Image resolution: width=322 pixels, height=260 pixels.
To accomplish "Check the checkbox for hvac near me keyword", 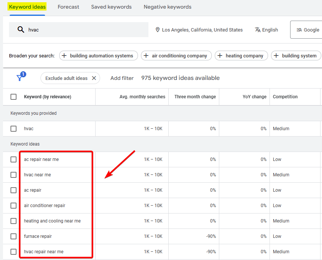I will pos(13,174).
